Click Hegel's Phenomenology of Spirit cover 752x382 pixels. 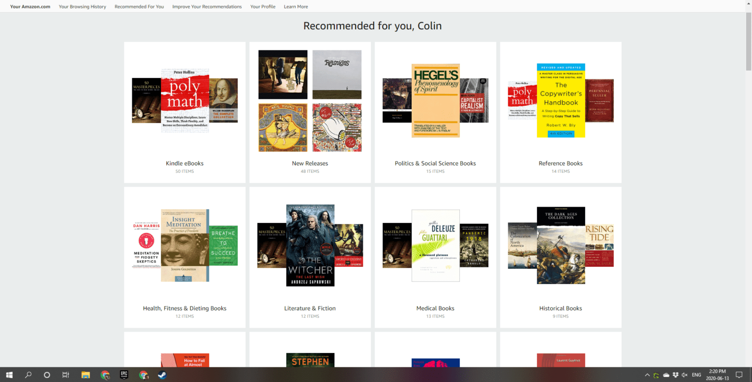[435, 100]
